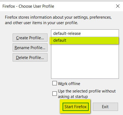Click the Exit button
The width and height of the screenshot is (123, 115).
[x=105, y=107]
